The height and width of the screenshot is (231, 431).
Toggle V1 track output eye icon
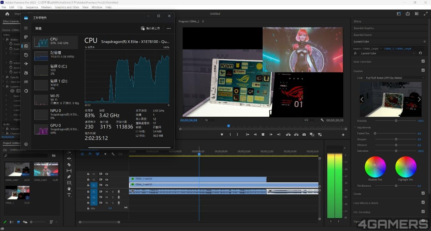point(107,185)
